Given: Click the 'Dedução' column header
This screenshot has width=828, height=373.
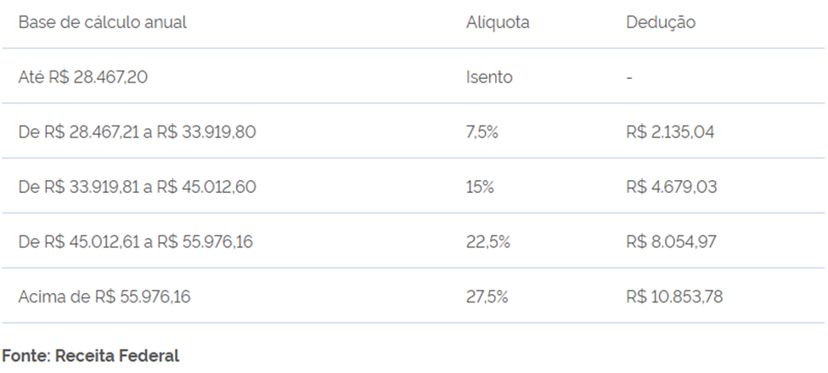Looking at the screenshot, I should 660,23.
